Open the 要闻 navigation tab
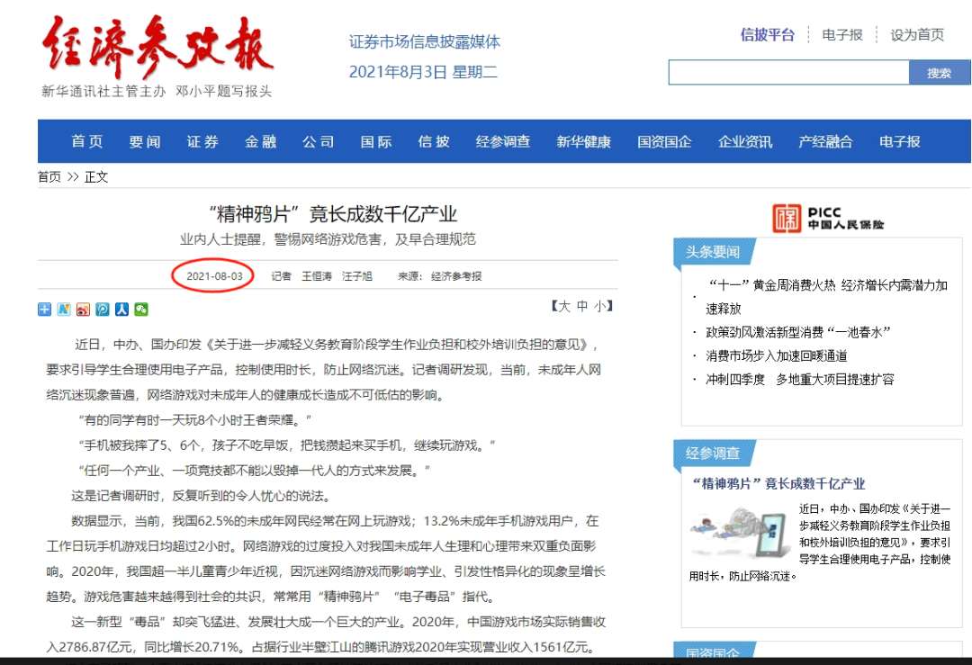 tap(144, 141)
